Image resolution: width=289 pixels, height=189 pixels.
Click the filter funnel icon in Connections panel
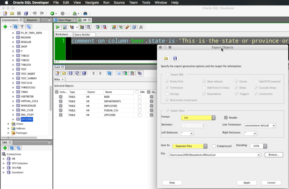pos(22,27)
